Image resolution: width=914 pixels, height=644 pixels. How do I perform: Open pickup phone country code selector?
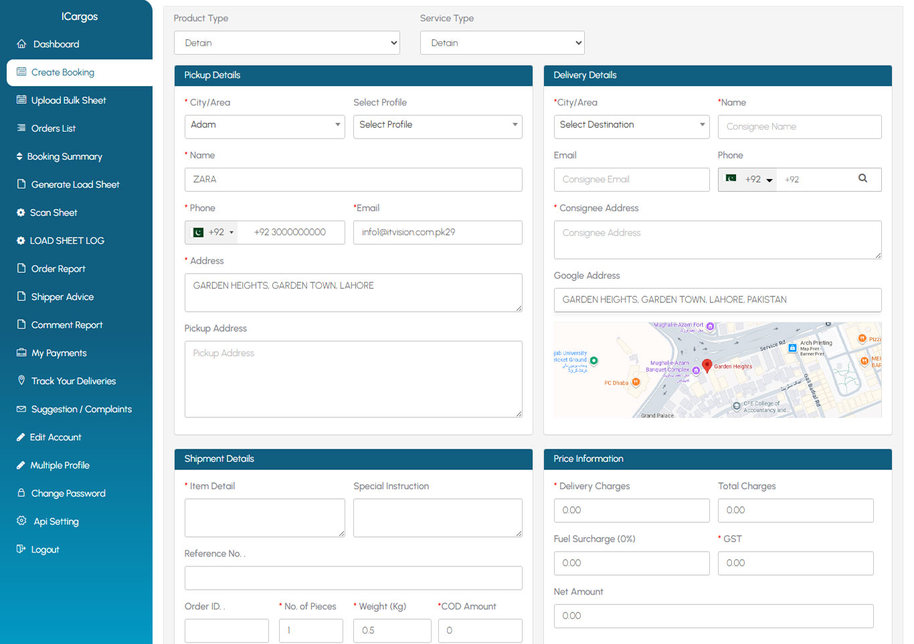click(213, 233)
